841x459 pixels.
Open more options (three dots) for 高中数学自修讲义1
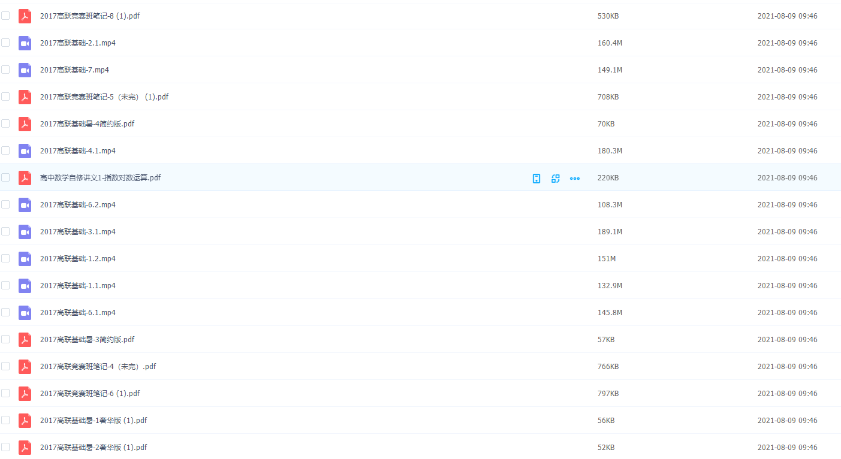(x=575, y=178)
